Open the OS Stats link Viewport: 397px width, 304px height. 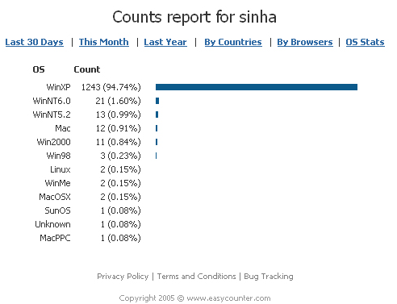[365, 42]
